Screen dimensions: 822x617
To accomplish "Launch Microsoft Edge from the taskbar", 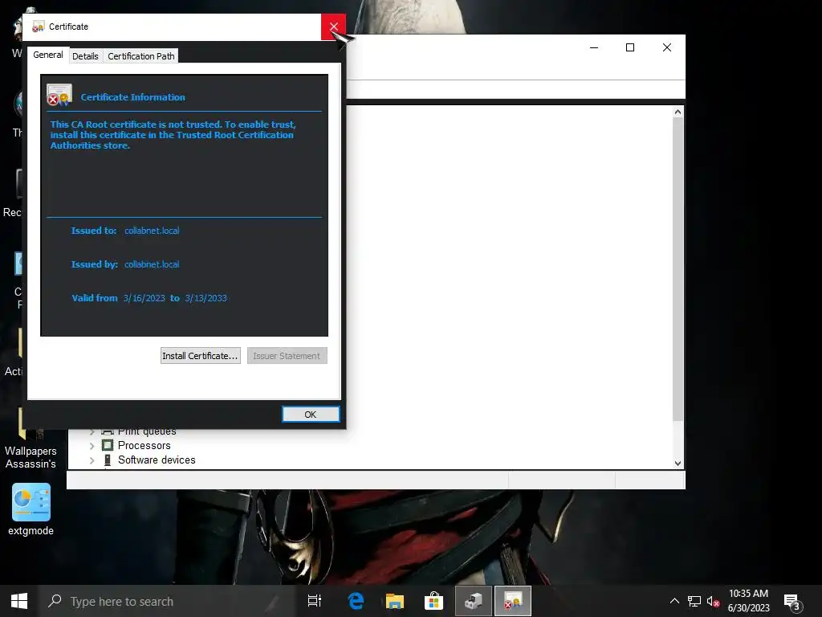I will coord(356,601).
